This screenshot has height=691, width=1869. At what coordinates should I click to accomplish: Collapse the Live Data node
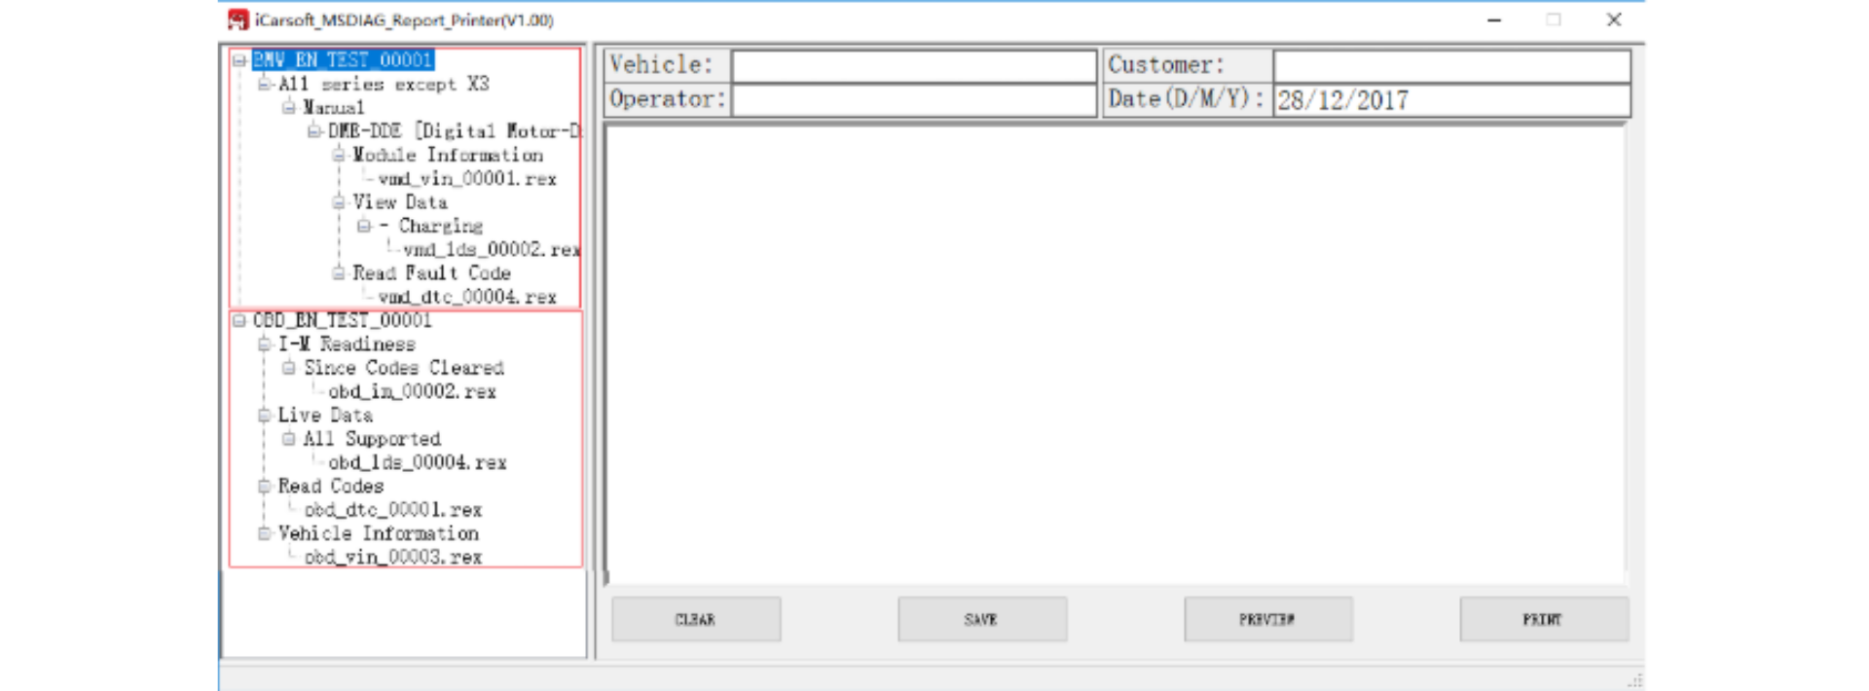click(x=264, y=416)
